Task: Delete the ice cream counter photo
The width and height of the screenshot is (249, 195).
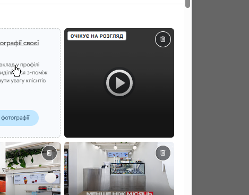Action: [x=163, y=153]
